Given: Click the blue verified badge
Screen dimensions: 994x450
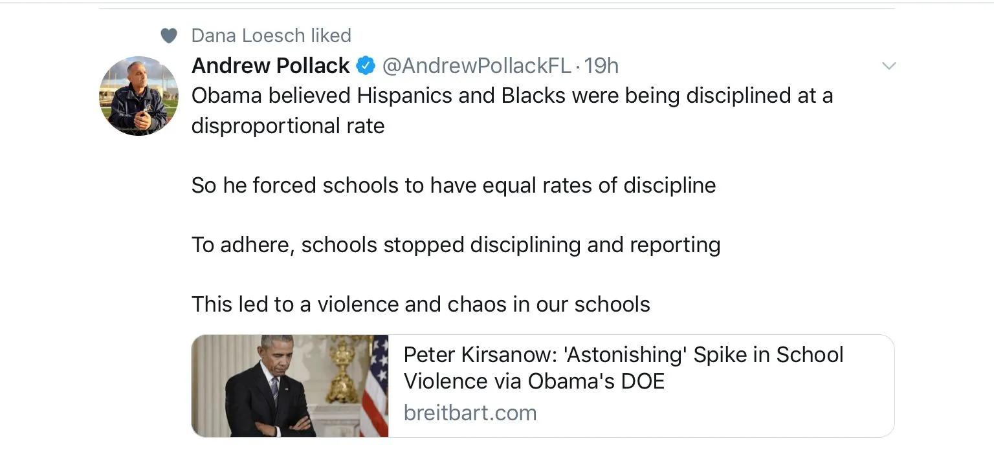Looking at the screenshot, I should tap(366, 65).
